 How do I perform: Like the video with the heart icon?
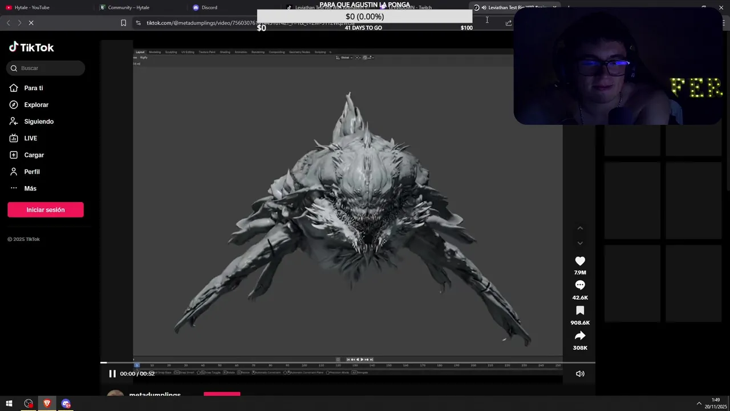[580, 261]
